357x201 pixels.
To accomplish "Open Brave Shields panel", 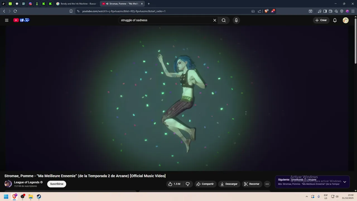I will point(266,11).
